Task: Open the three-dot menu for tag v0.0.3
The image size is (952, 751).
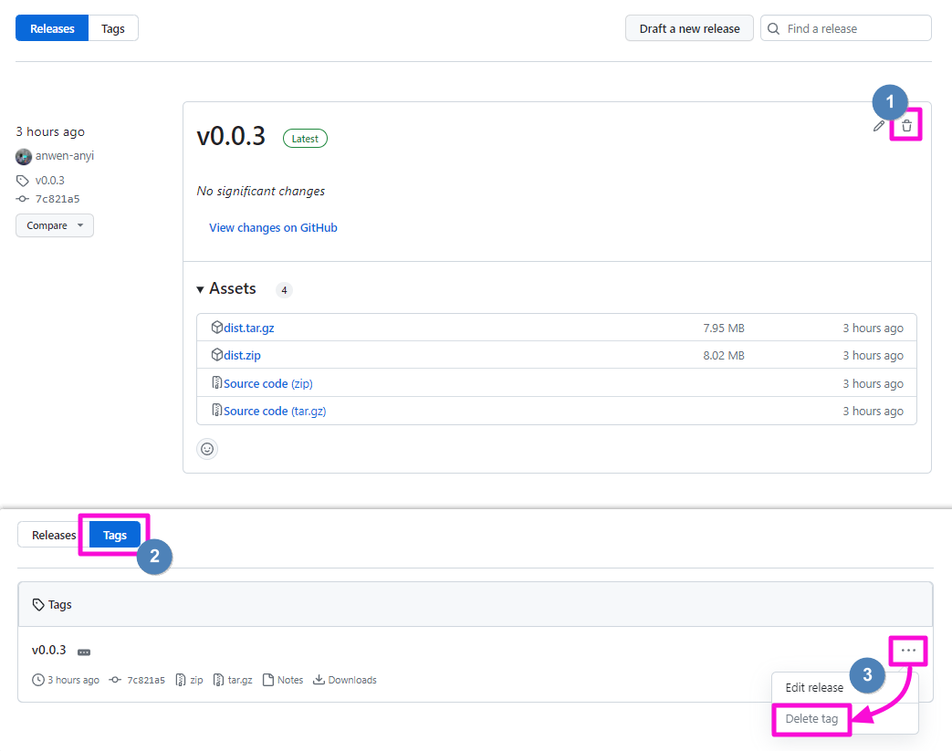Action: point(907,650)
